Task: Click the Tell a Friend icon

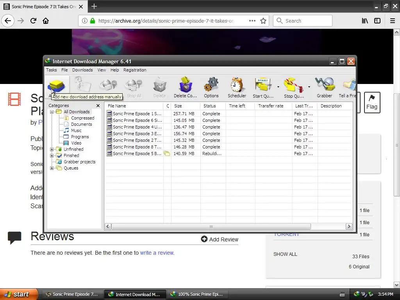Action: coord(348,87)
